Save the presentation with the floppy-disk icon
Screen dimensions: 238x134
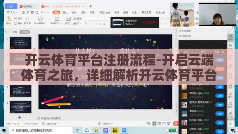(x=23, y=12)
